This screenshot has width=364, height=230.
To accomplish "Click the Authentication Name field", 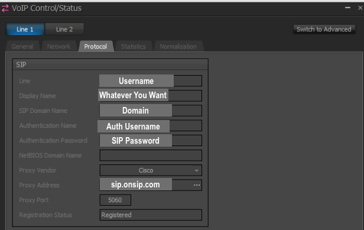I will coord(151,126).
